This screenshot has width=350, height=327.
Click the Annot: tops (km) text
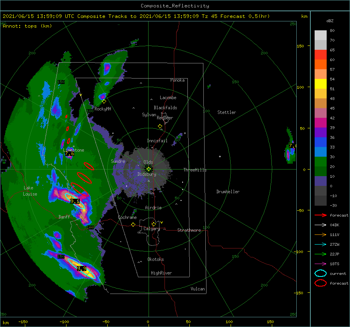point(27,26)
